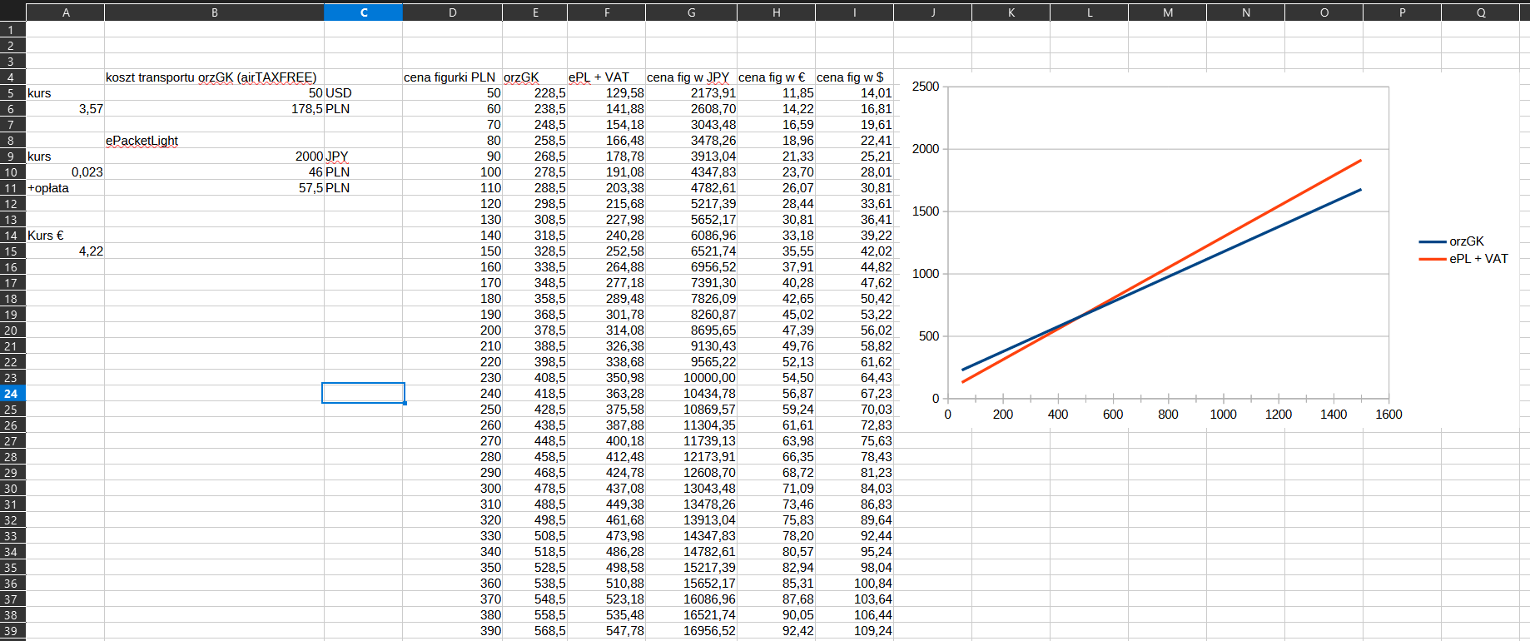The image size is (1530, 641).
Task: Select the column C header
Action: pos(363,12)
